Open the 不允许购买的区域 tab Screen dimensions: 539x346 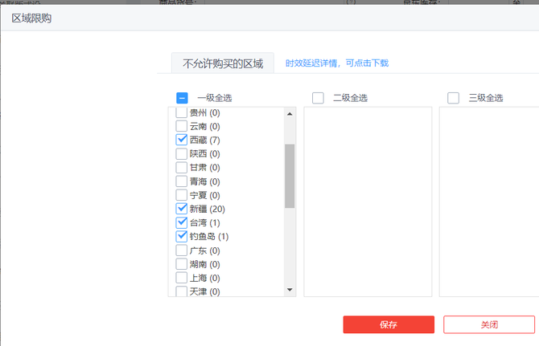[223, 63]
